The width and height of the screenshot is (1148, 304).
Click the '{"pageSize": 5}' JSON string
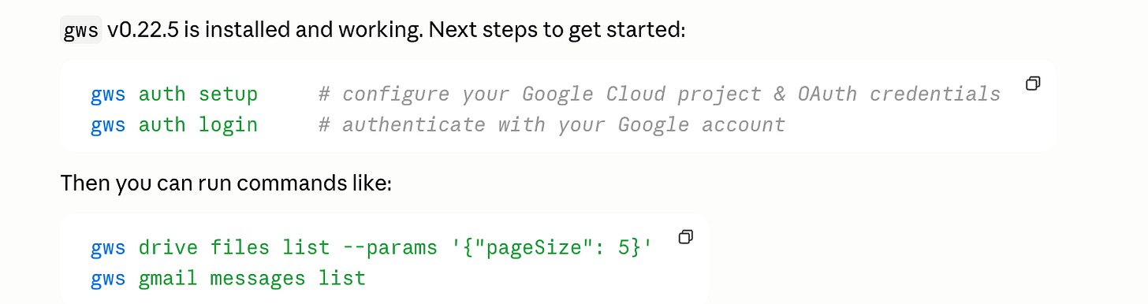pos(551,247)
